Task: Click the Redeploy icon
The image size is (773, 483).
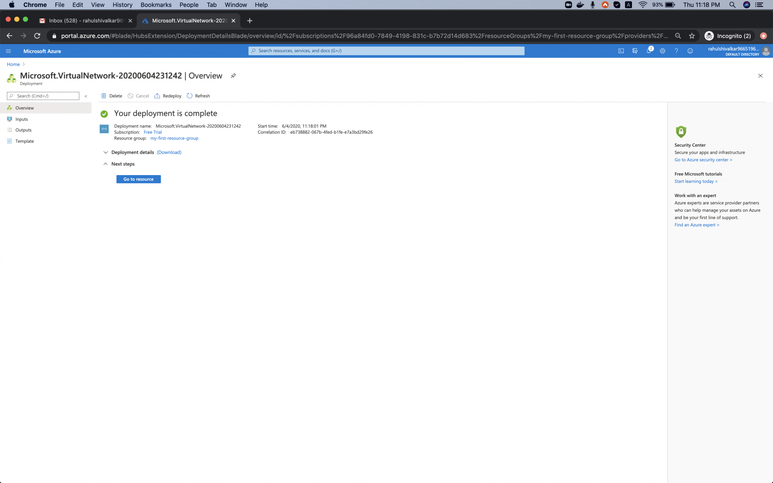Action: [168, 95]
